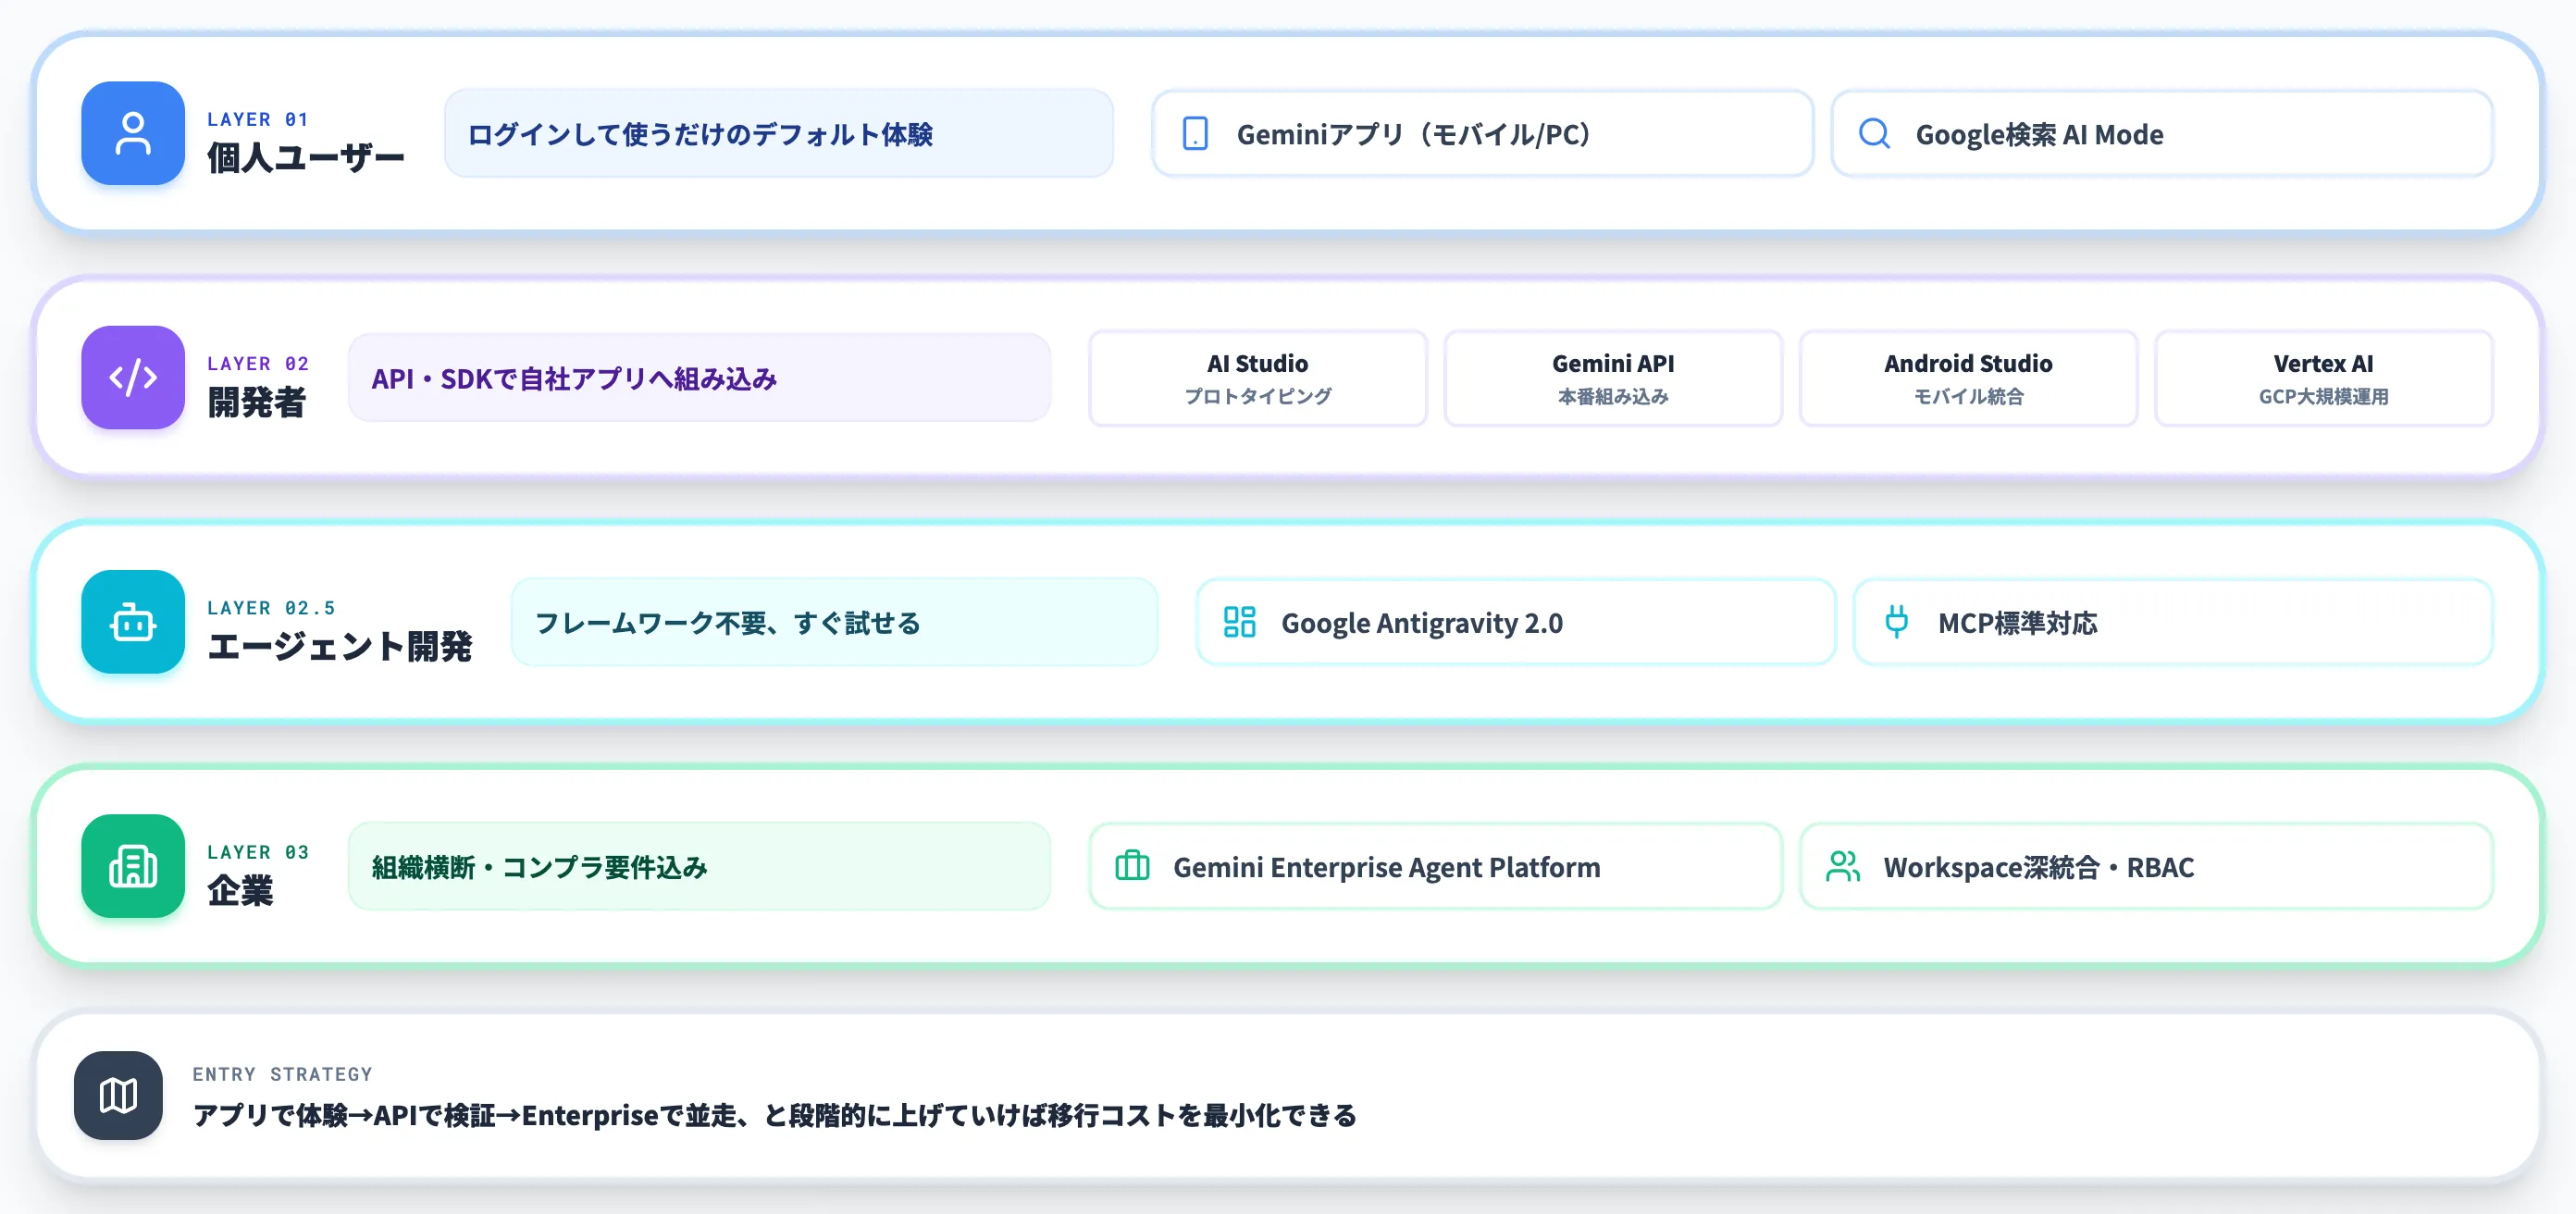
Task: Open the Google Antigravity 2.0 card
Action: click(x=1516, y=622)
